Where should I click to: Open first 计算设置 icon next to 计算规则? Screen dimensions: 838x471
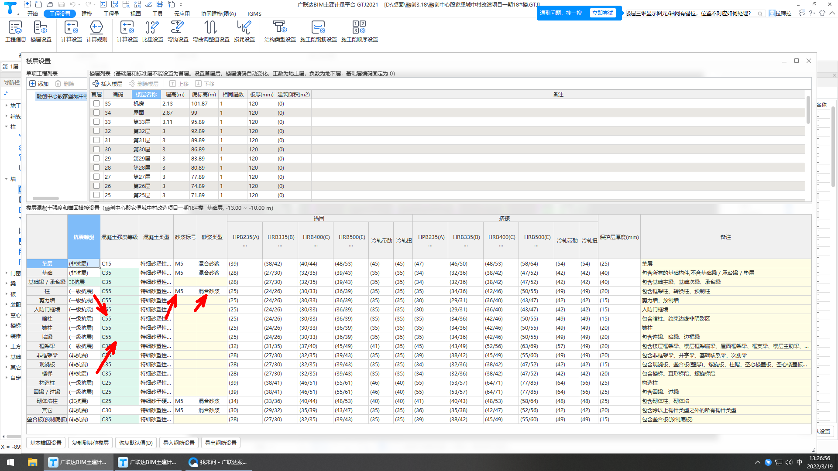coord(71,31)
